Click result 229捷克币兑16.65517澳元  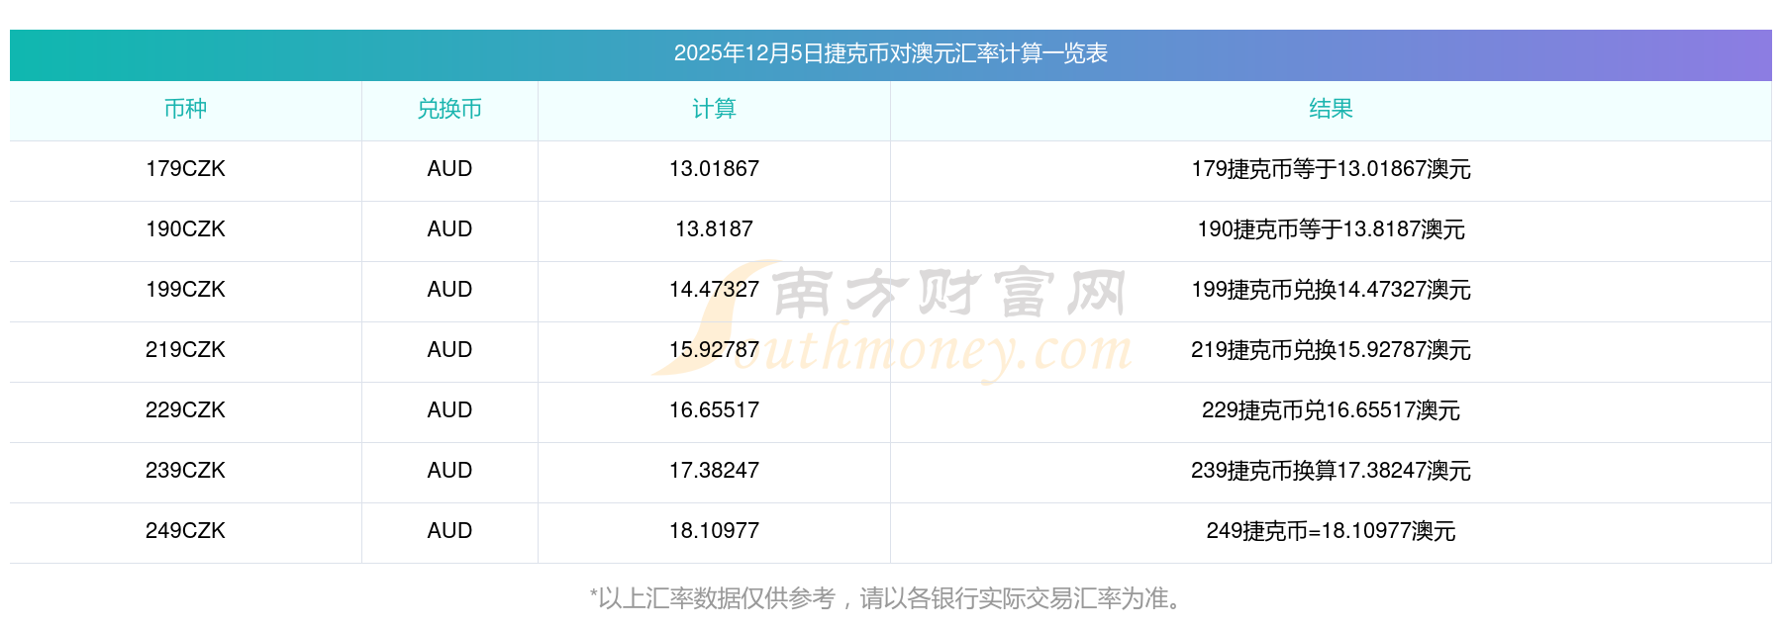(1331, 410)
